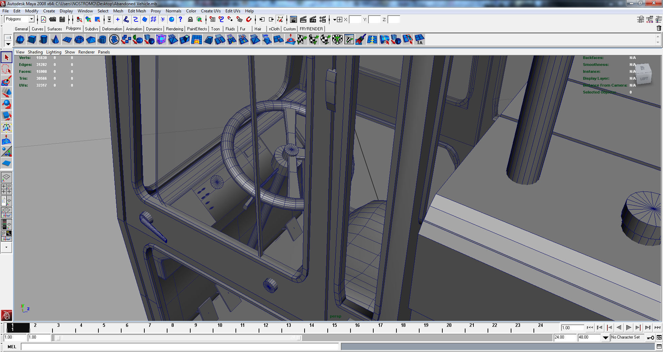Open the viewport Panels menu

(104, 52)
